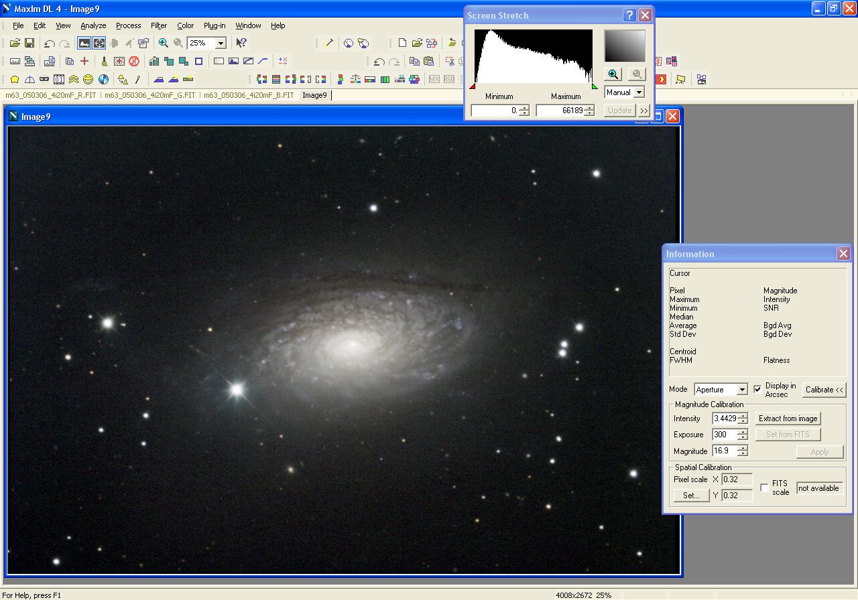Open the Process menu
Image resolution: width=858 pixels, height=600 pixels.
pyautogui.click(x=128, y=25)
